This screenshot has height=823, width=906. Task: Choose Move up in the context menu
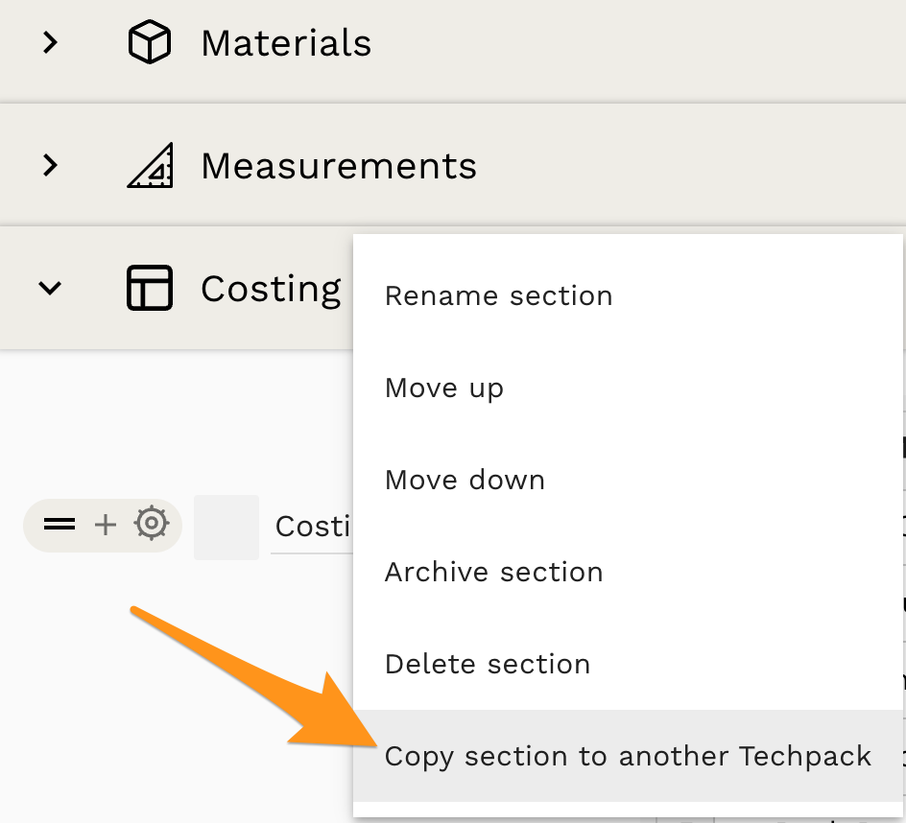pyautogui.click(x=443, y=388)
